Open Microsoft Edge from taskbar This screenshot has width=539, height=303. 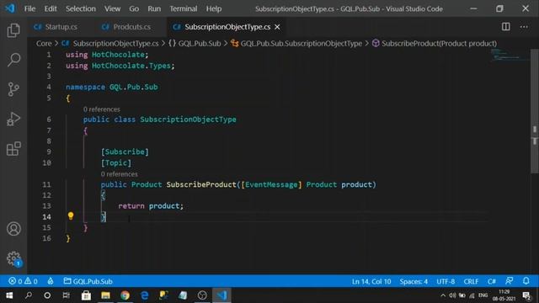coord(145,295)
